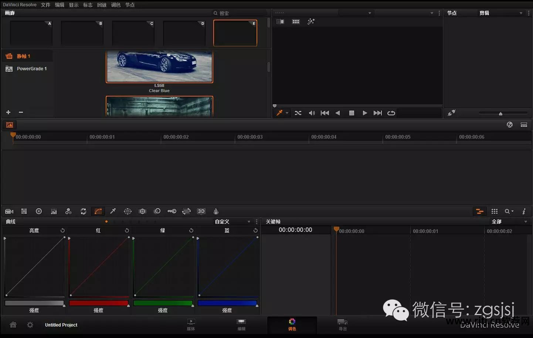The width and height of the screenshot is (533, 338).
Task: Open the Edit (编辑) menu
Action: (60, 5)
